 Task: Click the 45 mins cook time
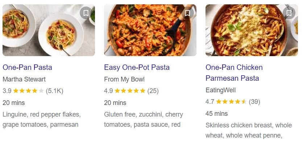(217, 113)
